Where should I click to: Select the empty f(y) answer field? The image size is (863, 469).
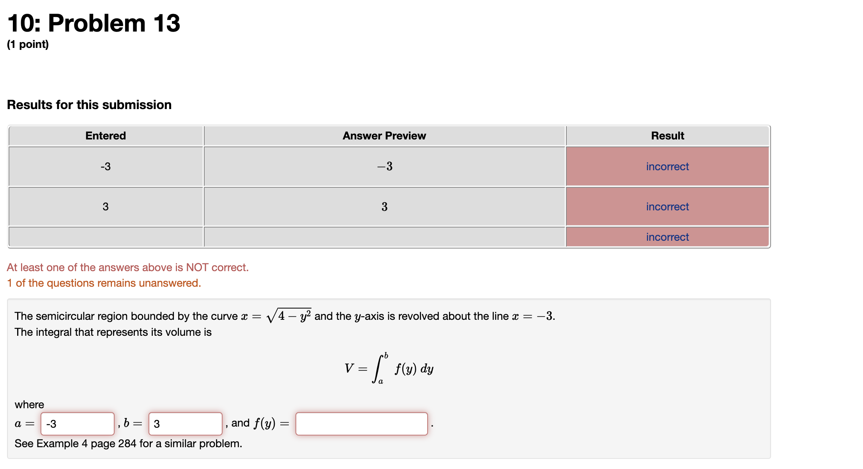(x=362, y=423)
